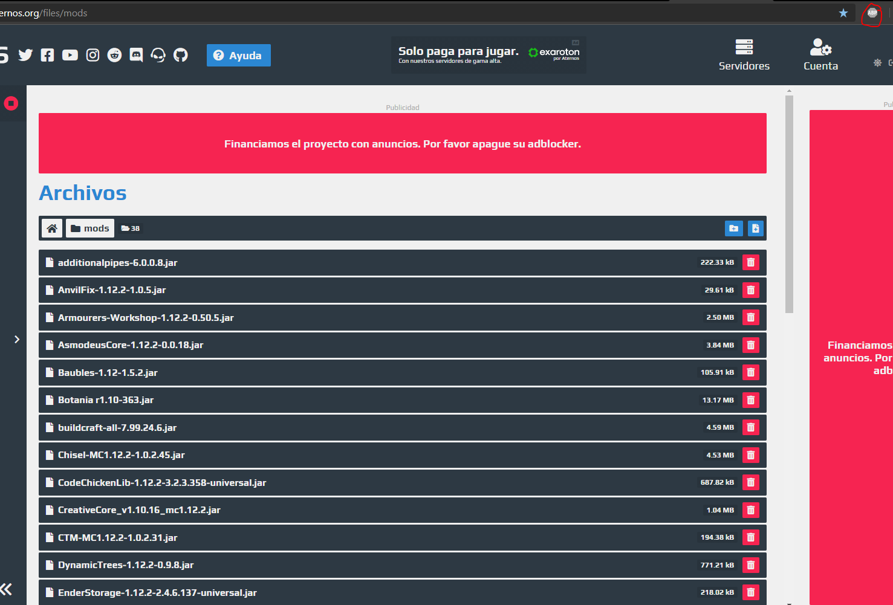Go to the files home directory
The height and width of the screenshot is (605, 893).
[52, 228]
